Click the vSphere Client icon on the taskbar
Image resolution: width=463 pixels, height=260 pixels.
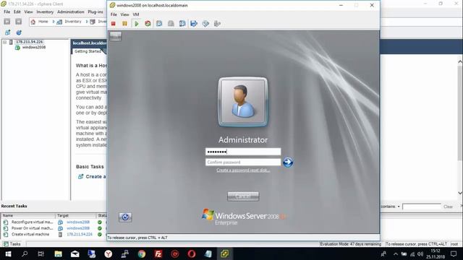(x=225, y=253)
